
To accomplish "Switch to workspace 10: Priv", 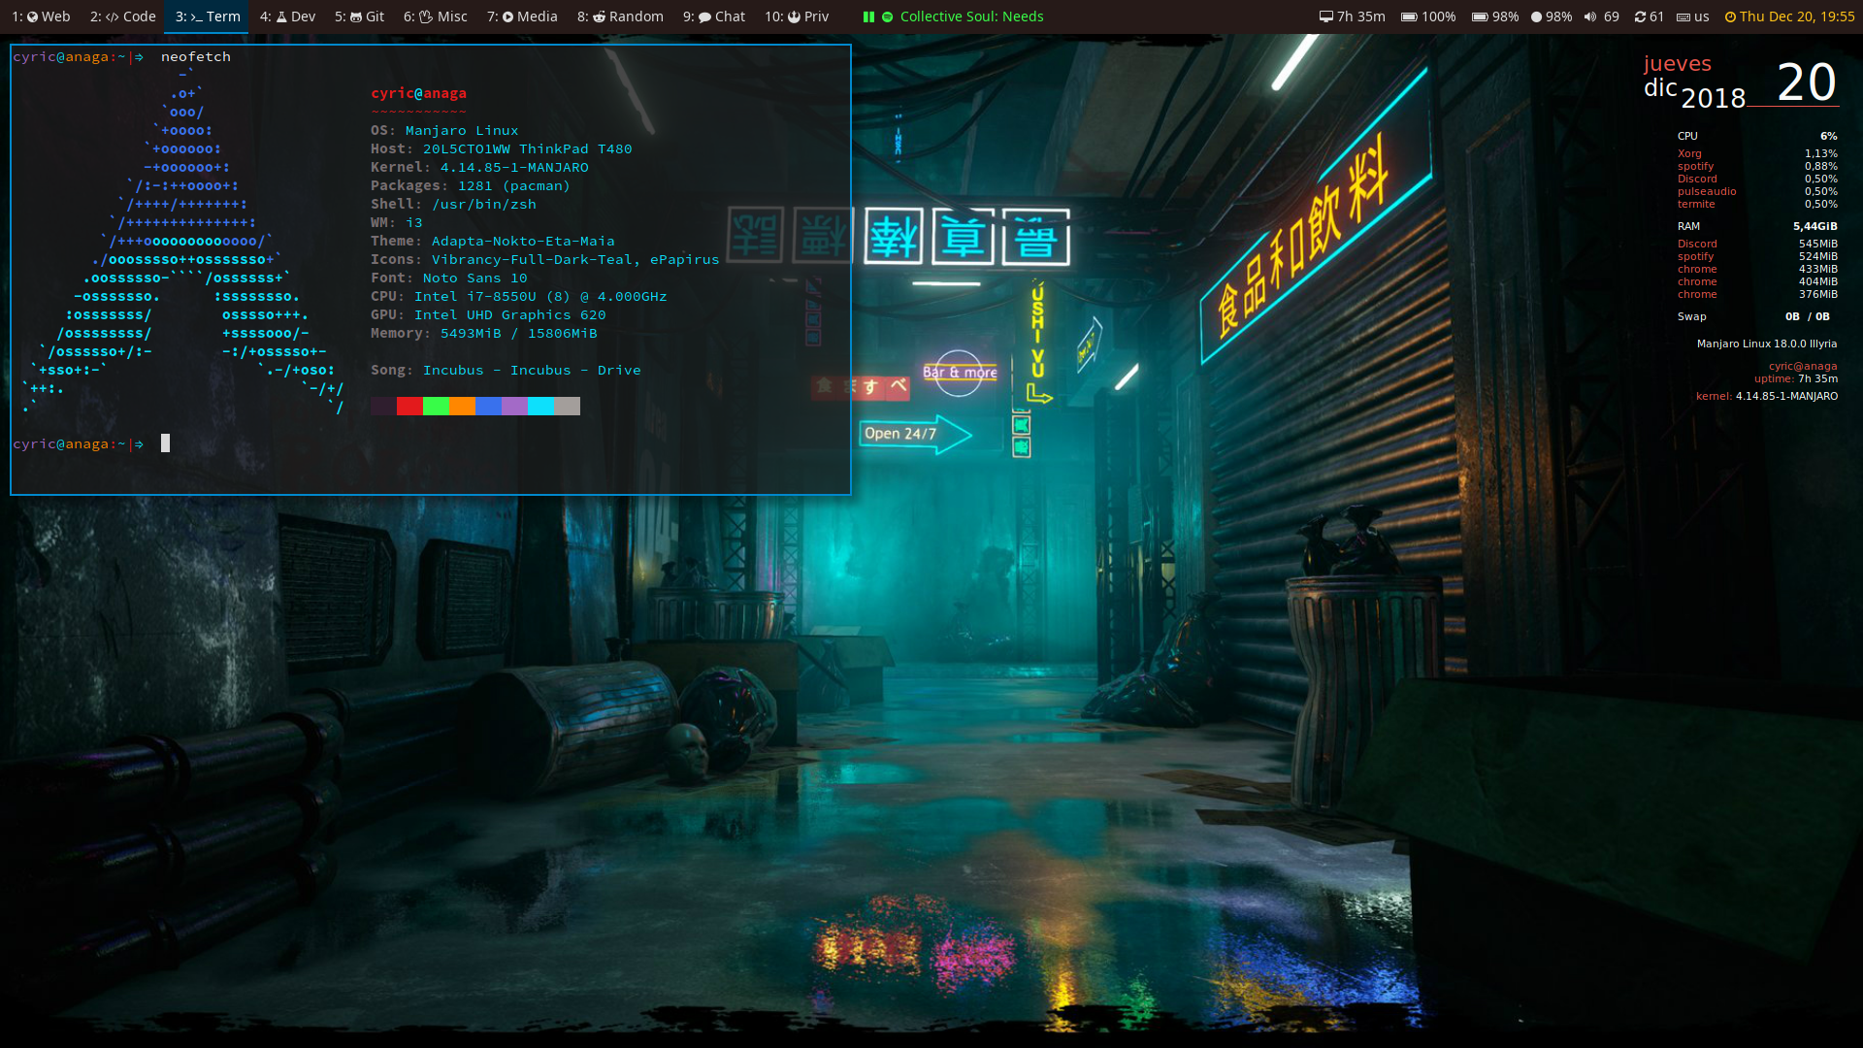I will tap(796, 16).
